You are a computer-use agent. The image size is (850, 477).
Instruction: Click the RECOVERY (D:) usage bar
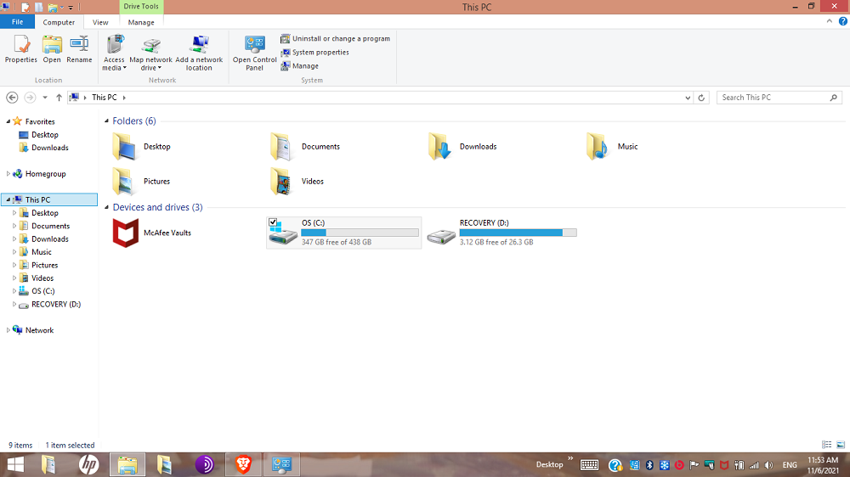[x=518, y=233]
